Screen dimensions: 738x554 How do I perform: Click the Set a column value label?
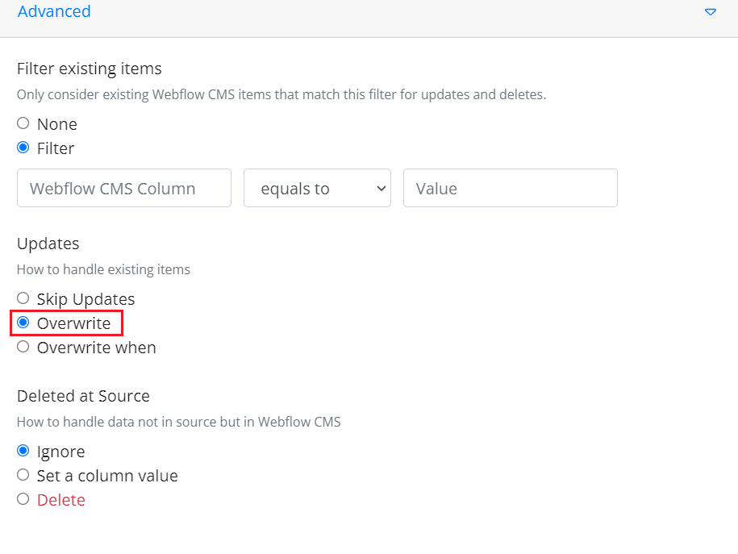107,476
